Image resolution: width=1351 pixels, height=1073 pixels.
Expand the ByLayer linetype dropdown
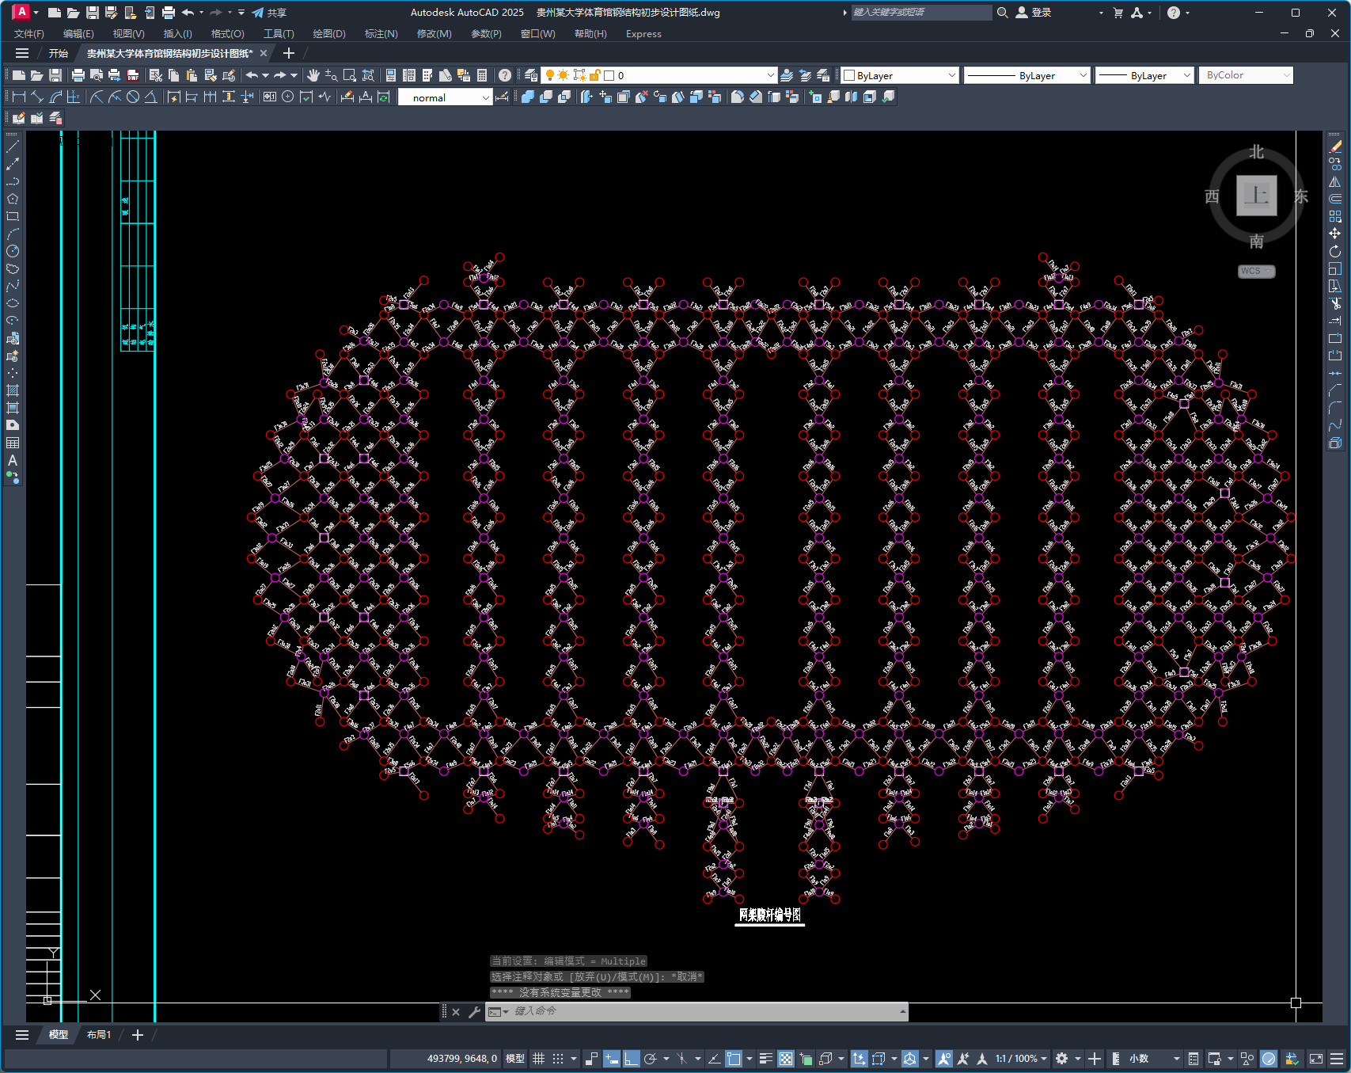coord(1083,75)
